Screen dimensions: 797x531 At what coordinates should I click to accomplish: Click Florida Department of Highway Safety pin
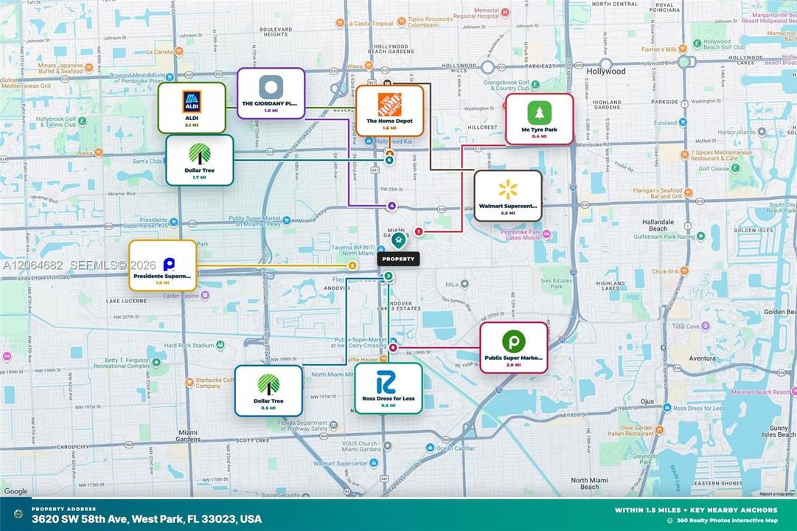click(x=333, y=425)
